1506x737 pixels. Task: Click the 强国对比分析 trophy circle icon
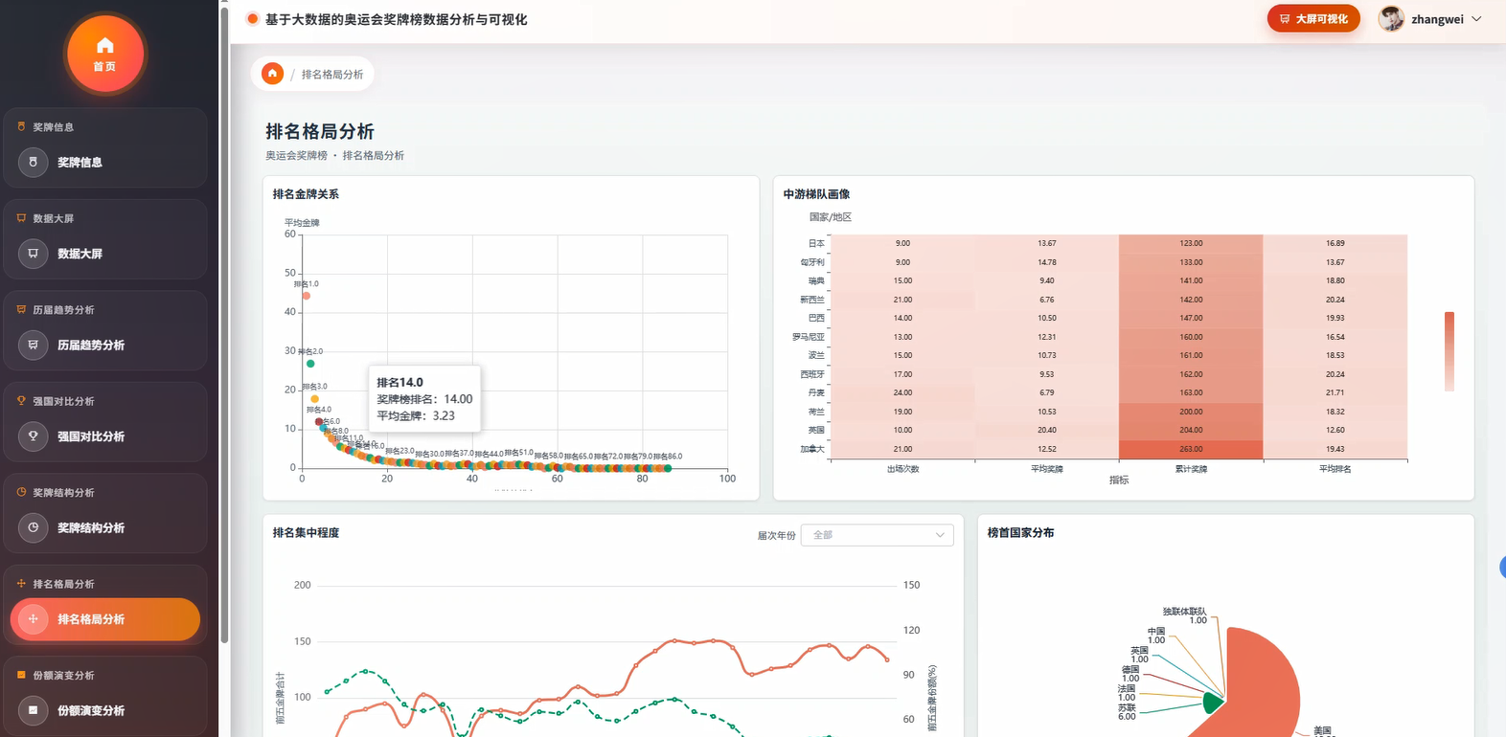(x=33, y=436)
